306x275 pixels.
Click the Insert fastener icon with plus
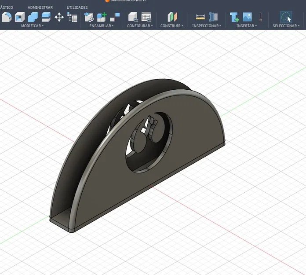click(x=234, y=17)
